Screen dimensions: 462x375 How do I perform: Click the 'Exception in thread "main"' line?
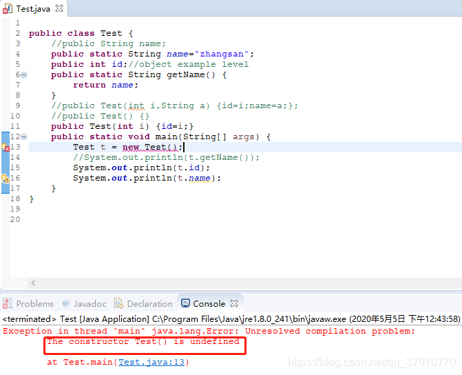click(209, 331)
